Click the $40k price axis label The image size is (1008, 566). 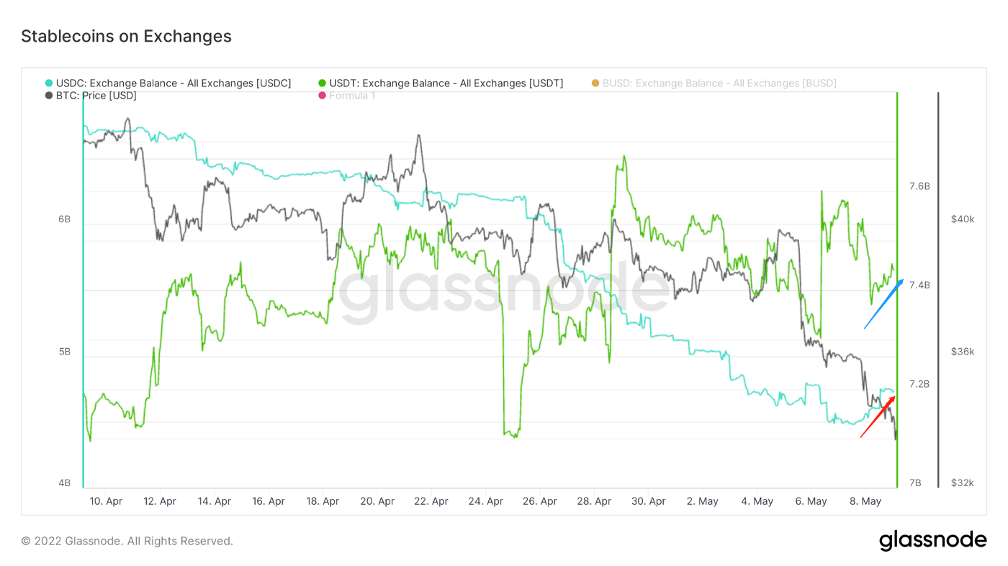[x=962, y=219]
